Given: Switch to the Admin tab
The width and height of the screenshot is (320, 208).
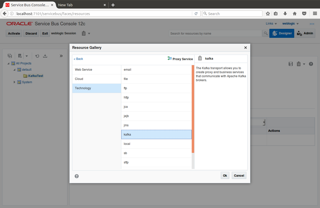Looking at the screenshot, I should pos(305,33).
